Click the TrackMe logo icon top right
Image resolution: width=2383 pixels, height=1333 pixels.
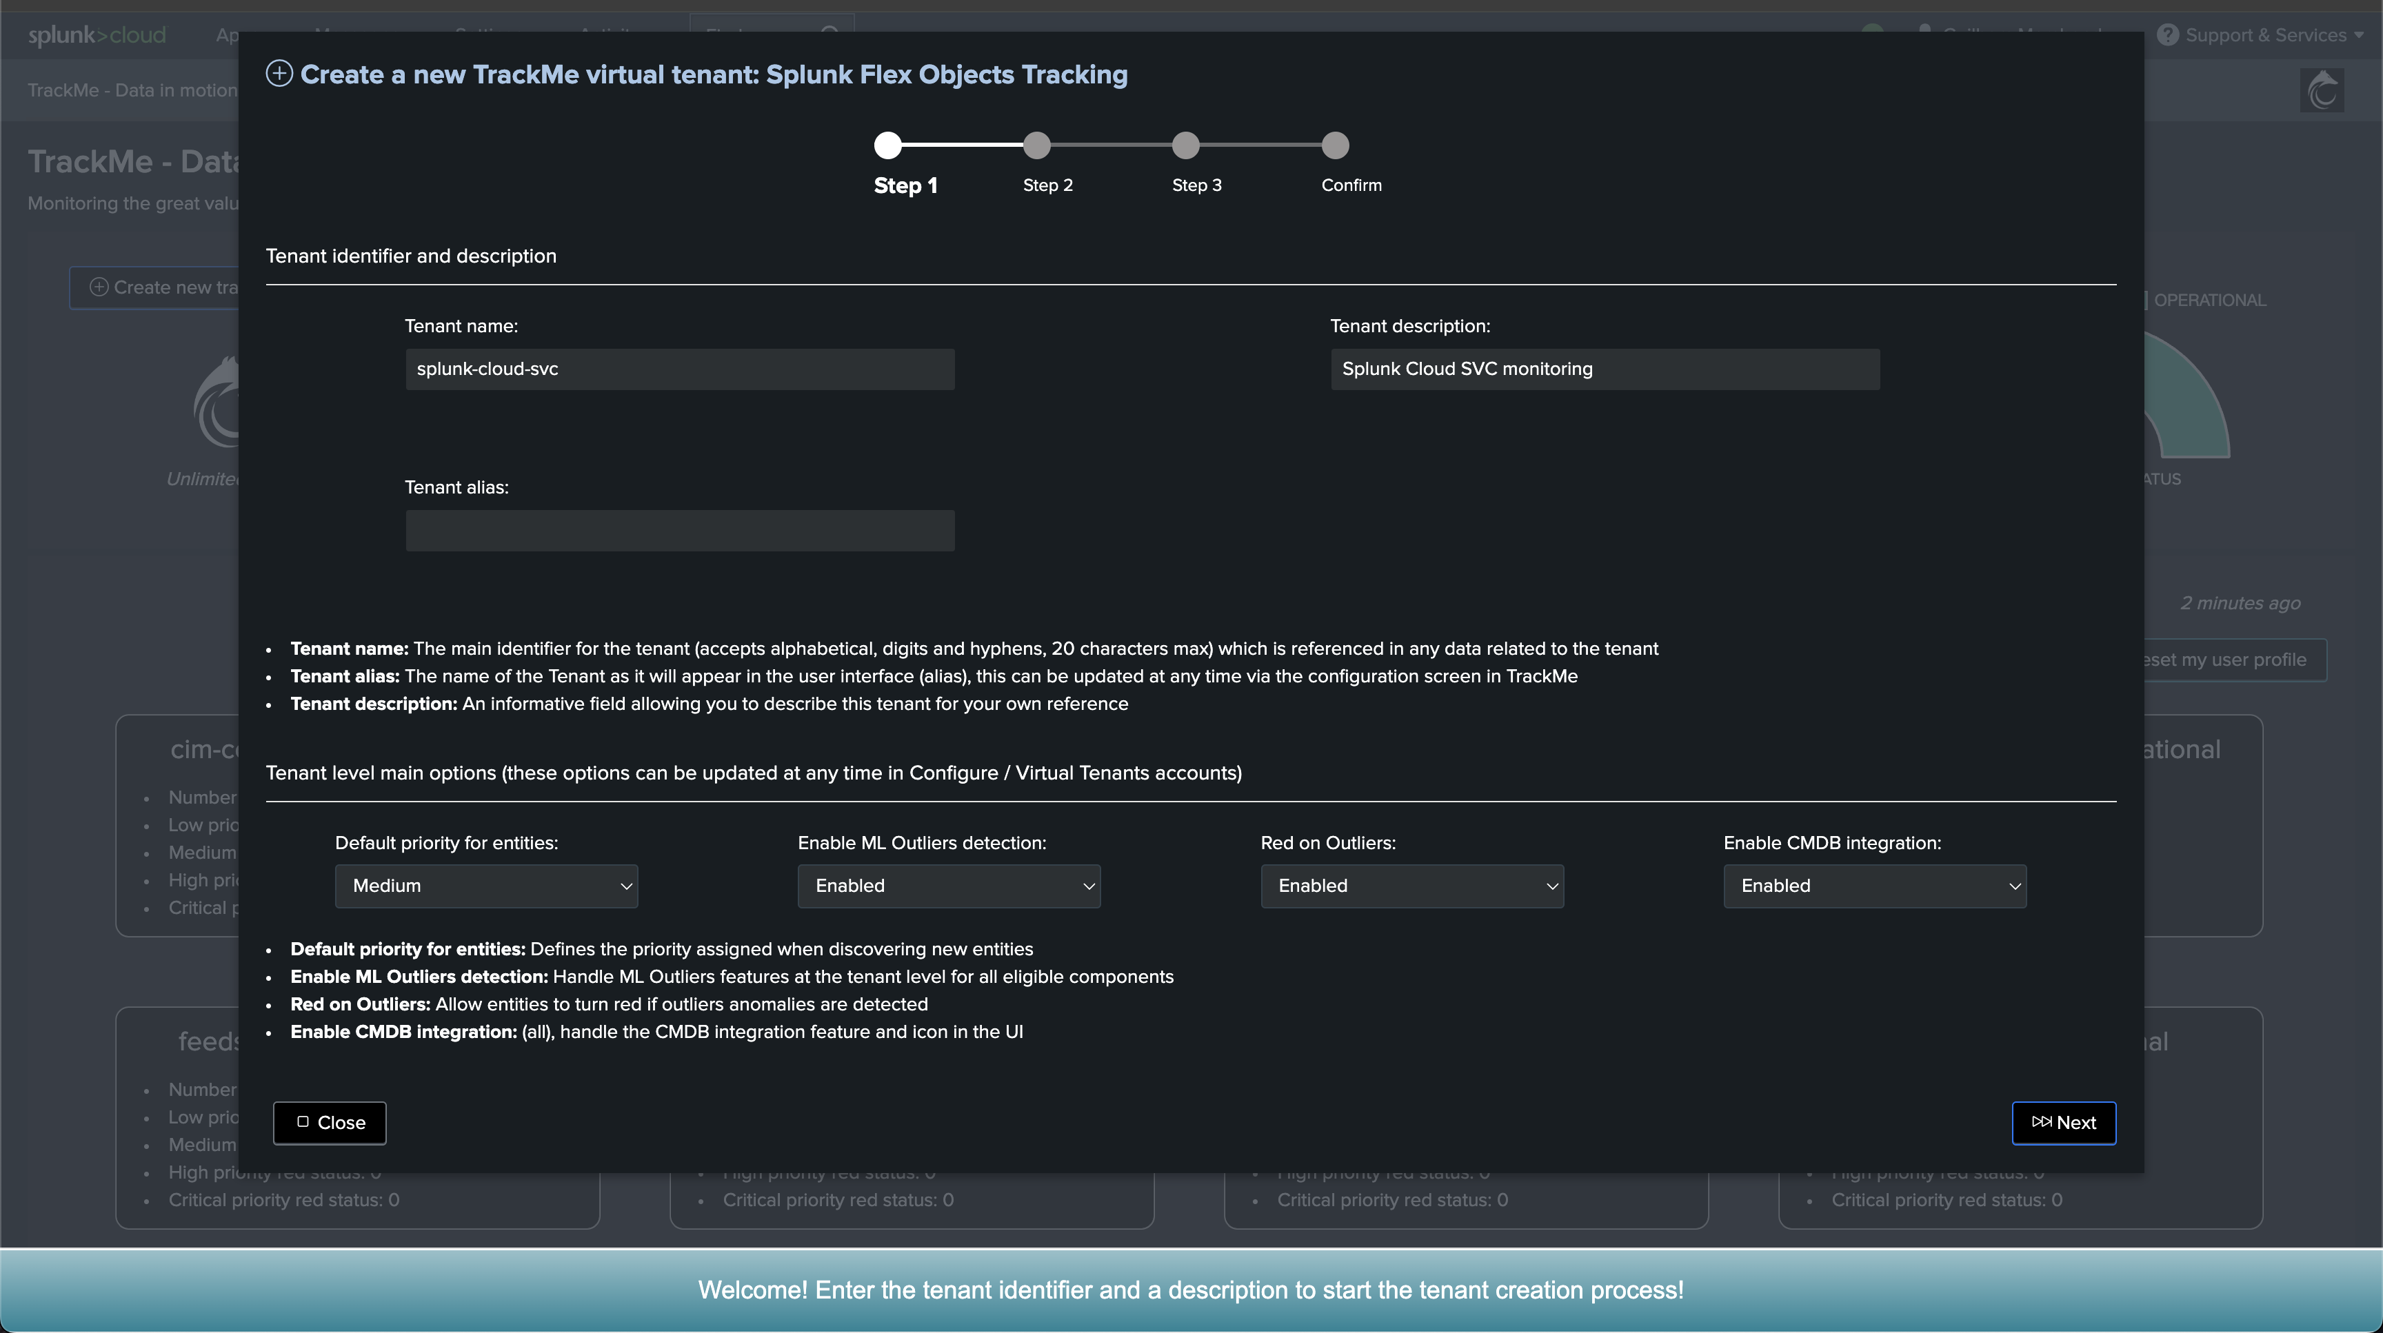tap(2321, 90)
